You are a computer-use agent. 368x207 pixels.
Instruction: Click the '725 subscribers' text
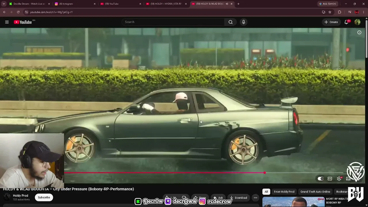[21, 200]
